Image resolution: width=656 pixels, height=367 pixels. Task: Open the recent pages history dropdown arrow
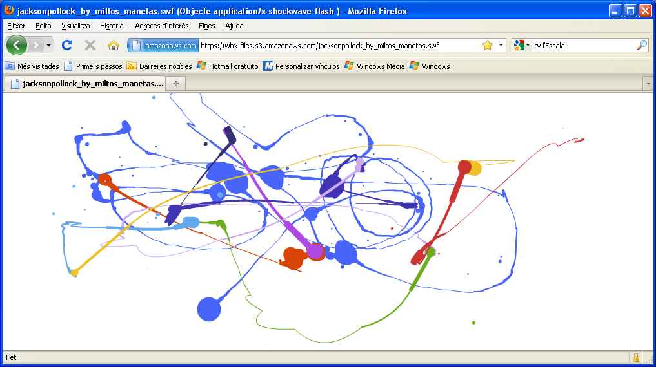tap(48, 46)
